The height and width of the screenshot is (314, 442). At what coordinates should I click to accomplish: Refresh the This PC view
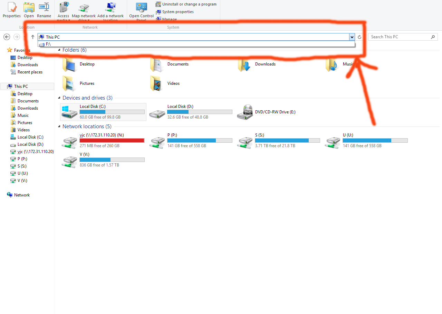tap(359, 37)
